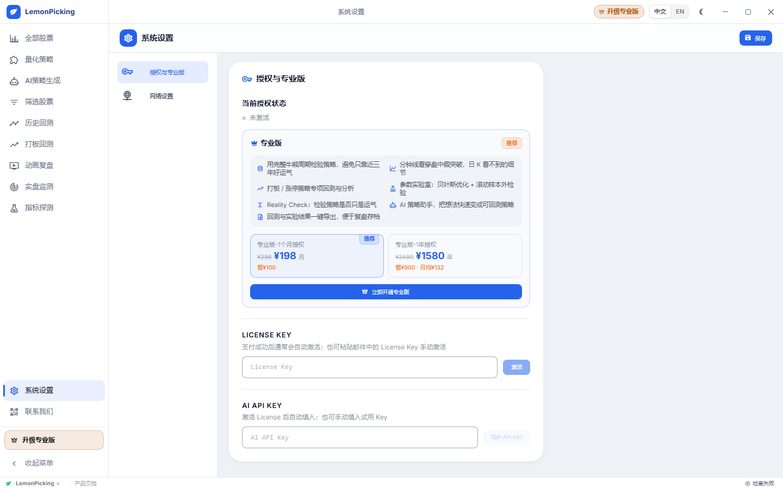
Task: Switch language to 中文
Action: 660,11
